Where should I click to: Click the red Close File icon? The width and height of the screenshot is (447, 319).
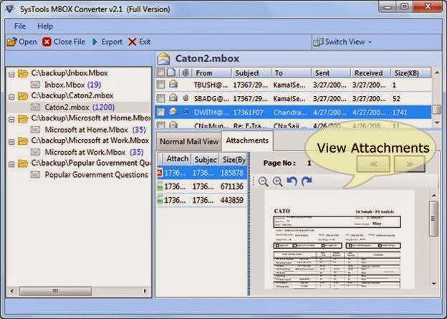point(47,42)
